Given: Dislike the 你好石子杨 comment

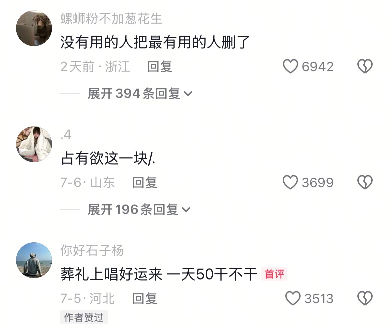Looking at the screenshot, I should pos(365,298).
